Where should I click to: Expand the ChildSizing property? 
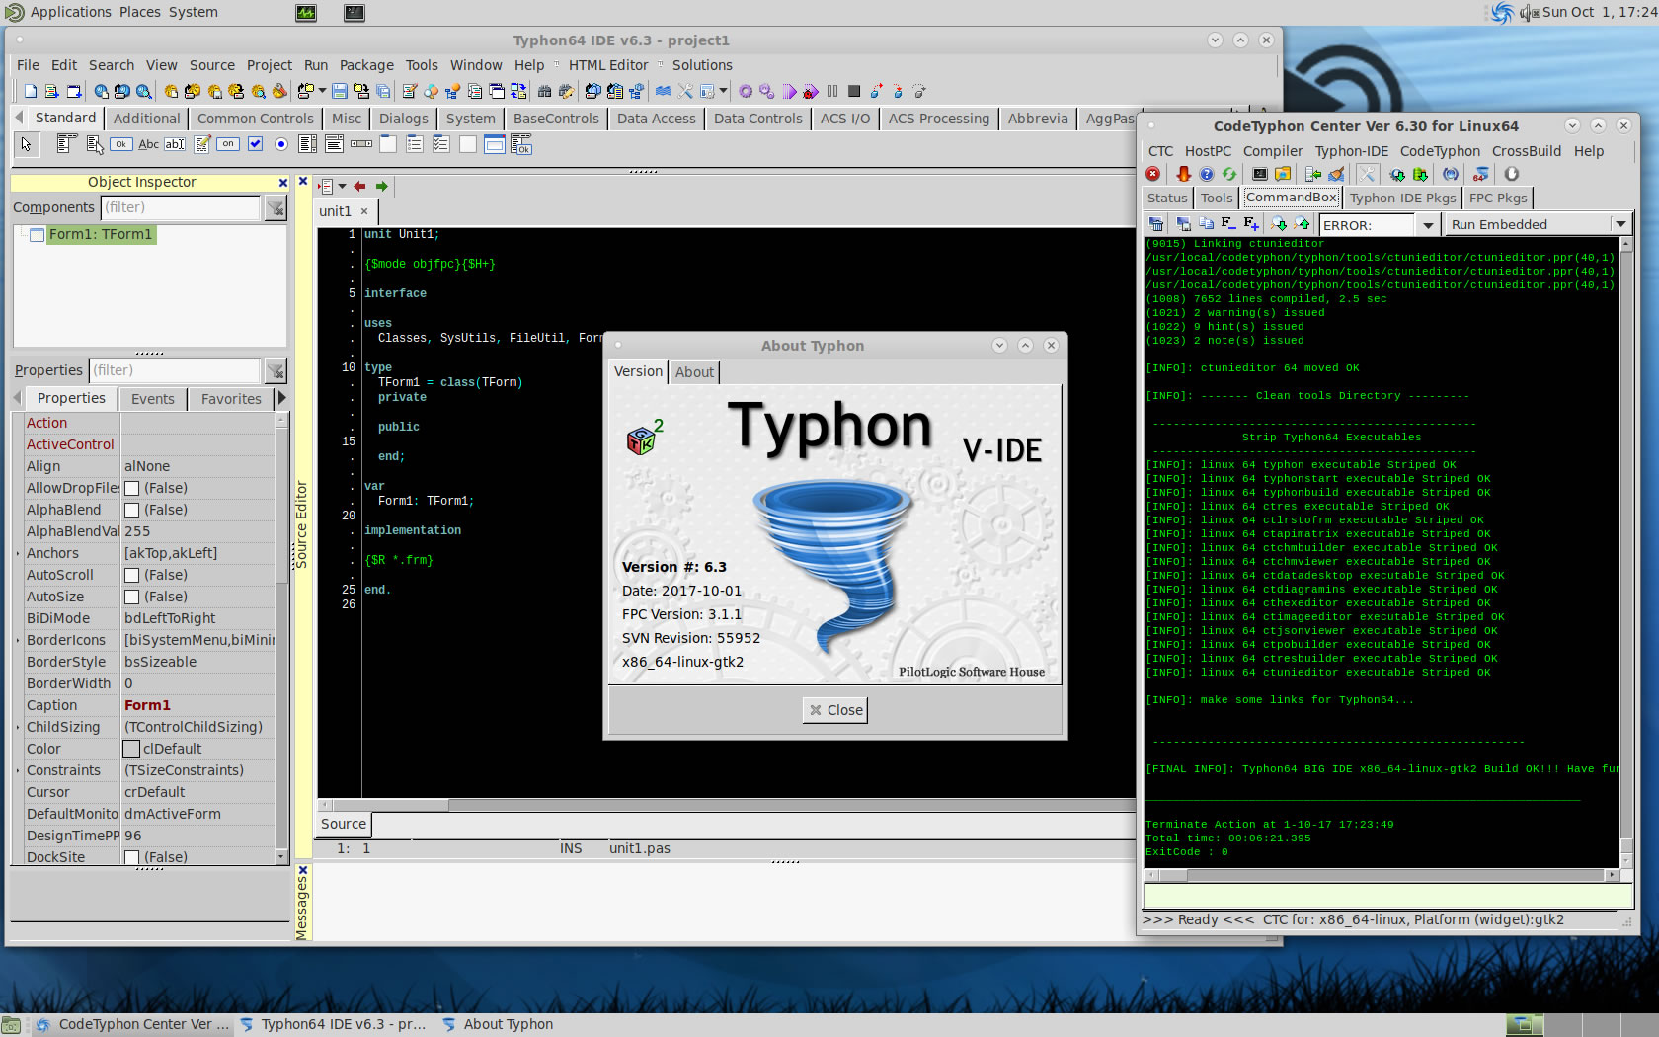coord(18,727)
